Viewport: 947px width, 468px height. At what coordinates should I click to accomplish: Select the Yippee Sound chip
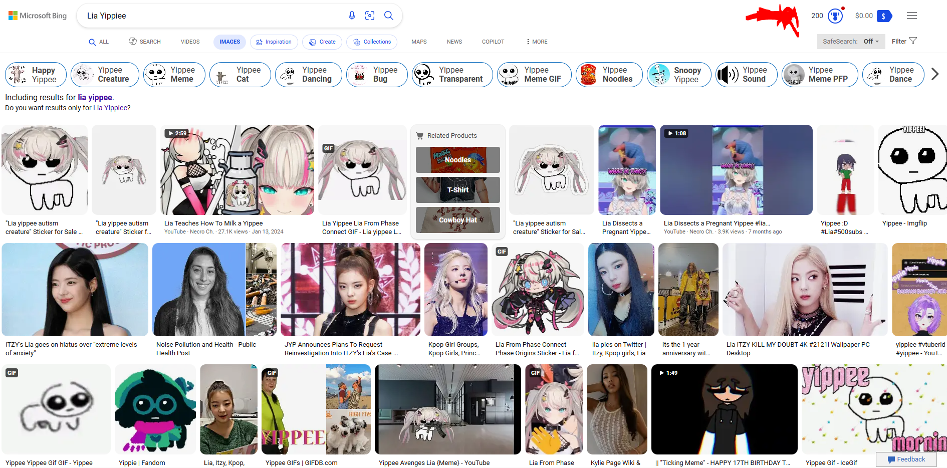tap(747, 75)
